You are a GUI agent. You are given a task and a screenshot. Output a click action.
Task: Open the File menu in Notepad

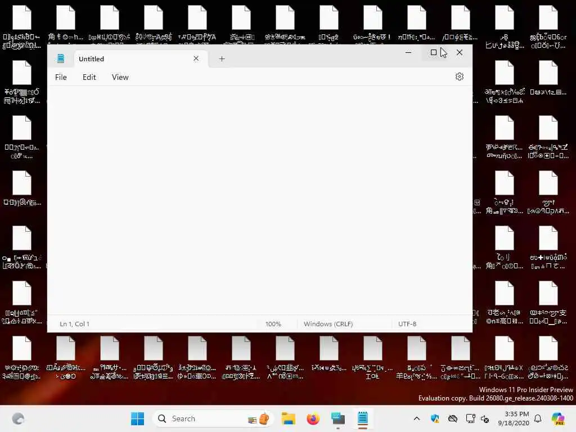(x=61, y=77)
